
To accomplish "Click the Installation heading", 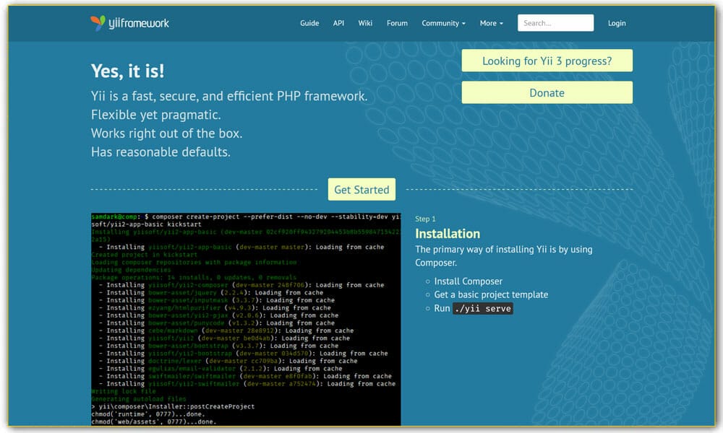I will (448, 234).
